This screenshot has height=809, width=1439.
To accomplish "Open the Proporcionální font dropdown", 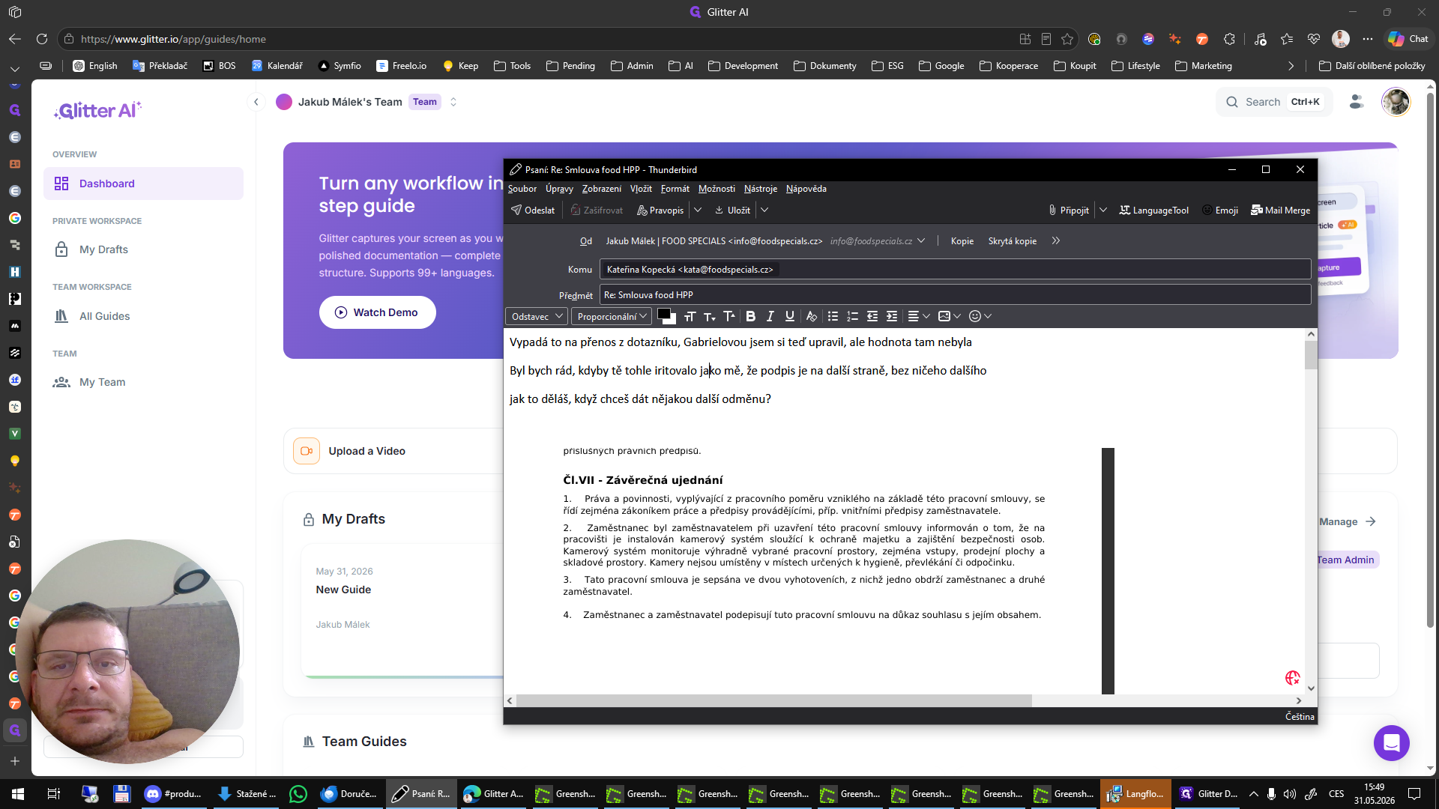I will [x=612, y=317].
